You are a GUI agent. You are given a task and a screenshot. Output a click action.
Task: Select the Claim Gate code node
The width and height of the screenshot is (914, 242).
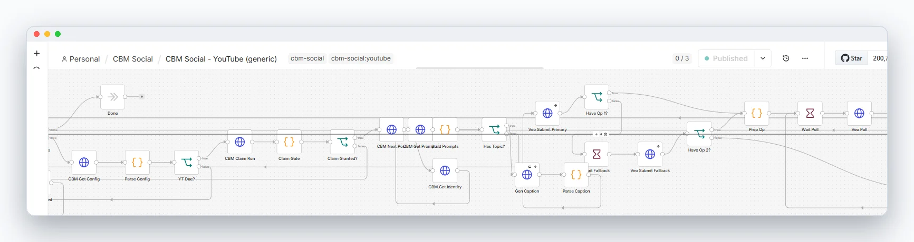(289, 142)
